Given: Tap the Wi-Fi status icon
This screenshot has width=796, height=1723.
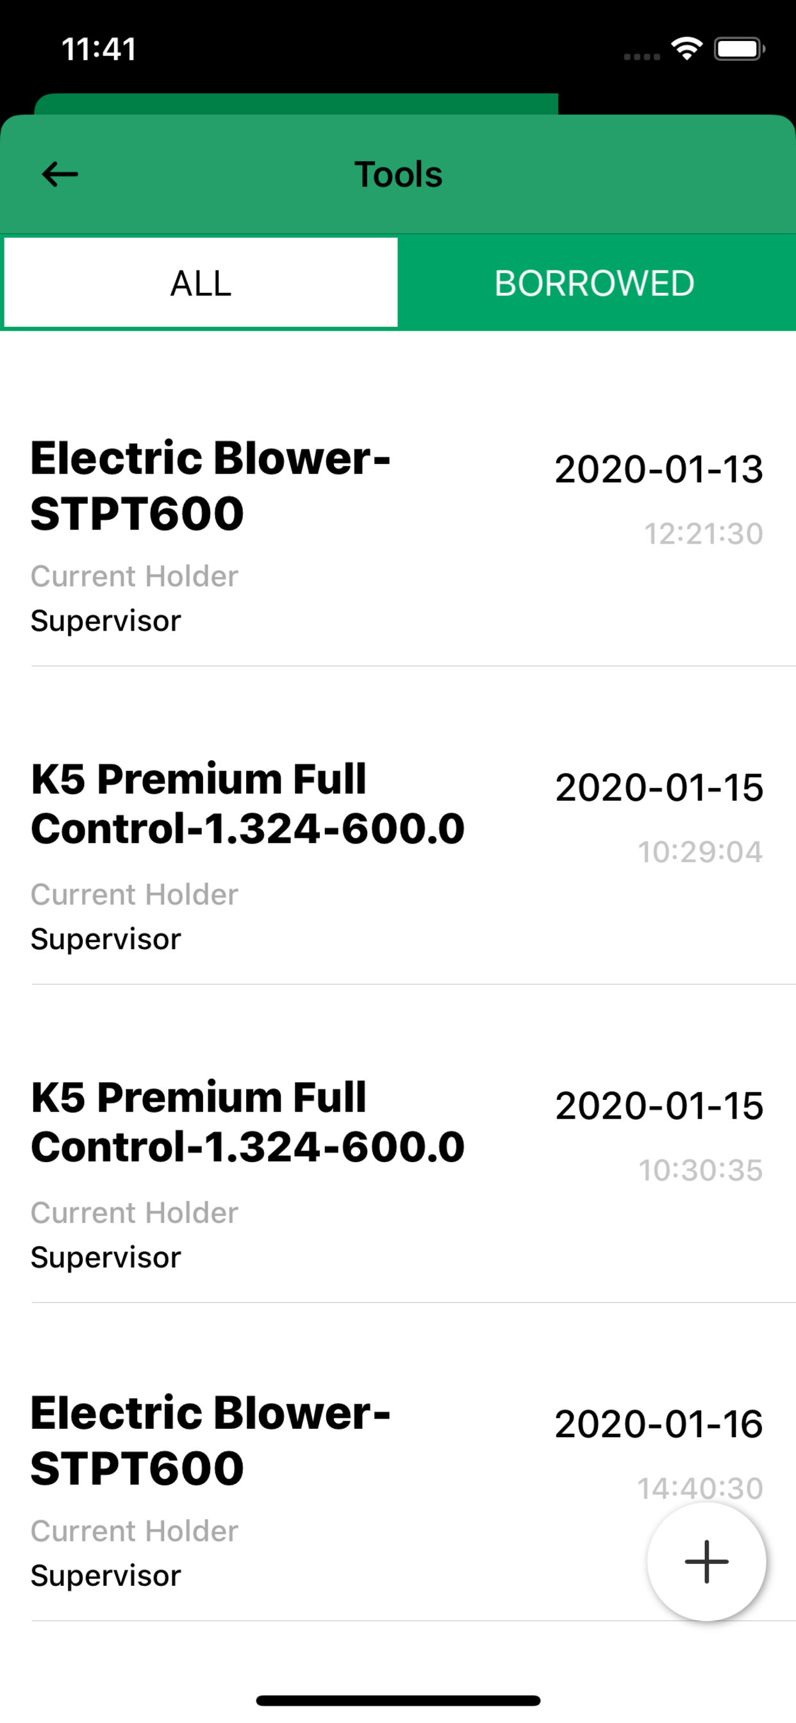Looking at the screenshot, I should click(x=687, y=49).
